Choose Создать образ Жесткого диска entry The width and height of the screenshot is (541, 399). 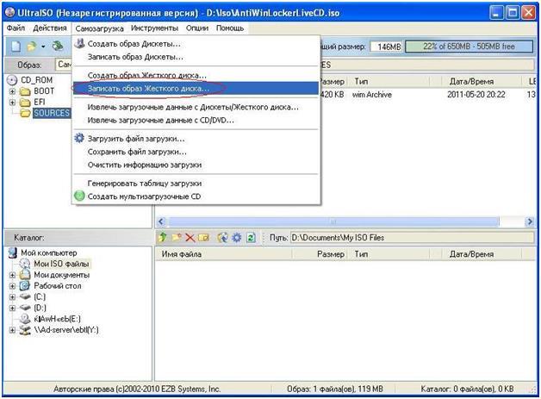point(196,75)
